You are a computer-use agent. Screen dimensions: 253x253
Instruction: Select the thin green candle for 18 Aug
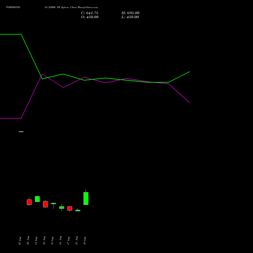(x=78, y=210)
